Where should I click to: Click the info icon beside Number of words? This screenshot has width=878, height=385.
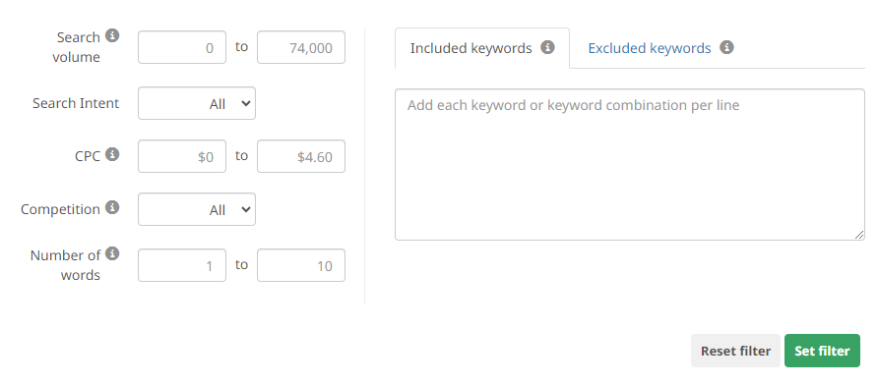(112, 253)
